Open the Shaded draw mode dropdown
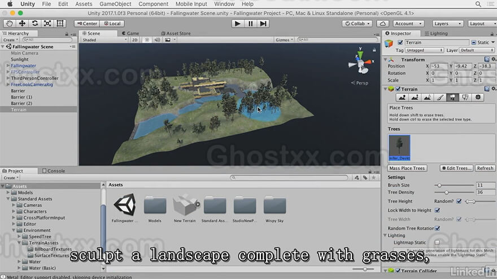 point(104,40)
